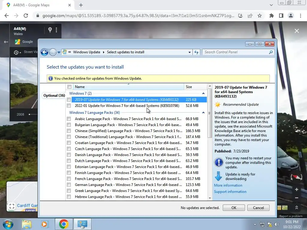This screenshot has height=230, width=307.
Task: Select the Hebrew Language Pack row
Action: coord(137,196)
